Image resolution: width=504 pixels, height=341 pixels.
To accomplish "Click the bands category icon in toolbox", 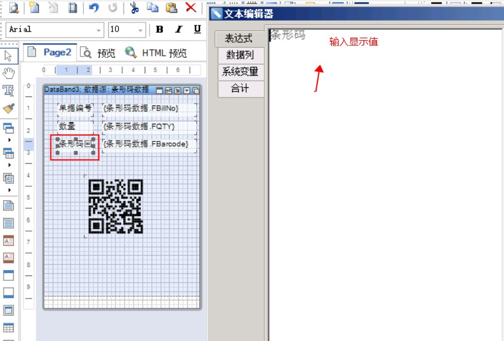I will [x=9, y=128].
